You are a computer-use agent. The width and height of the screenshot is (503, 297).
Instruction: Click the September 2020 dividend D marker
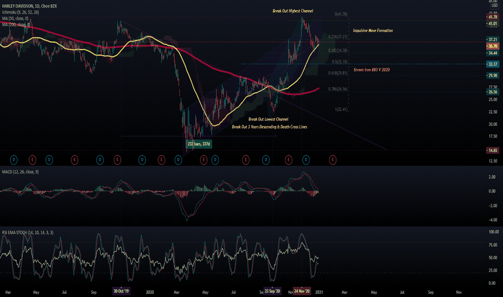[x=266, y=160]
